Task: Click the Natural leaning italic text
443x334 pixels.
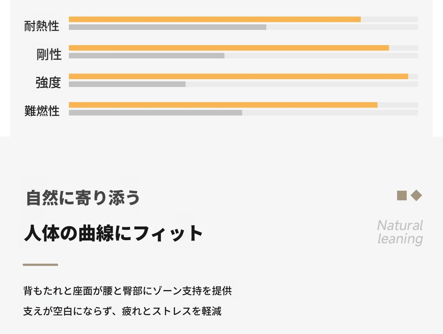Action: tap(400, 232)
